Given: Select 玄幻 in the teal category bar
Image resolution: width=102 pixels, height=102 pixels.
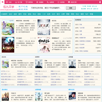Looking at the screenshot, I should pos(10,14).
